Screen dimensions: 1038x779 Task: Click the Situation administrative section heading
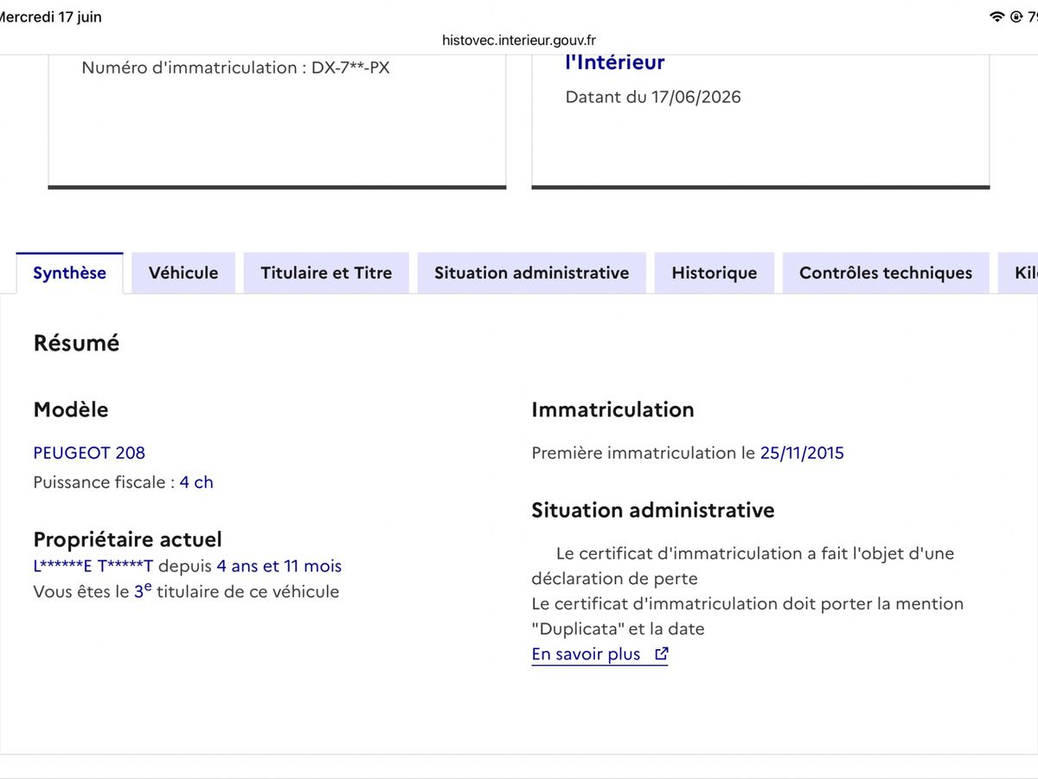point(653,510)
